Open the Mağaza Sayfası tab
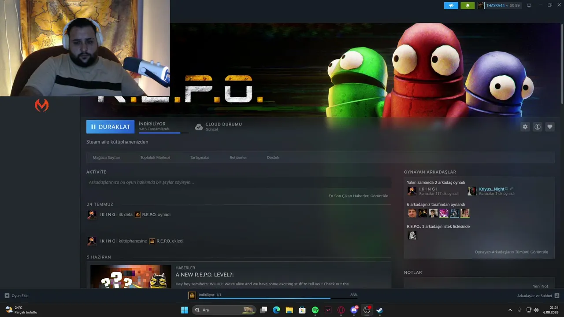Viewport: 564px width, 317px height. (106, 157)
